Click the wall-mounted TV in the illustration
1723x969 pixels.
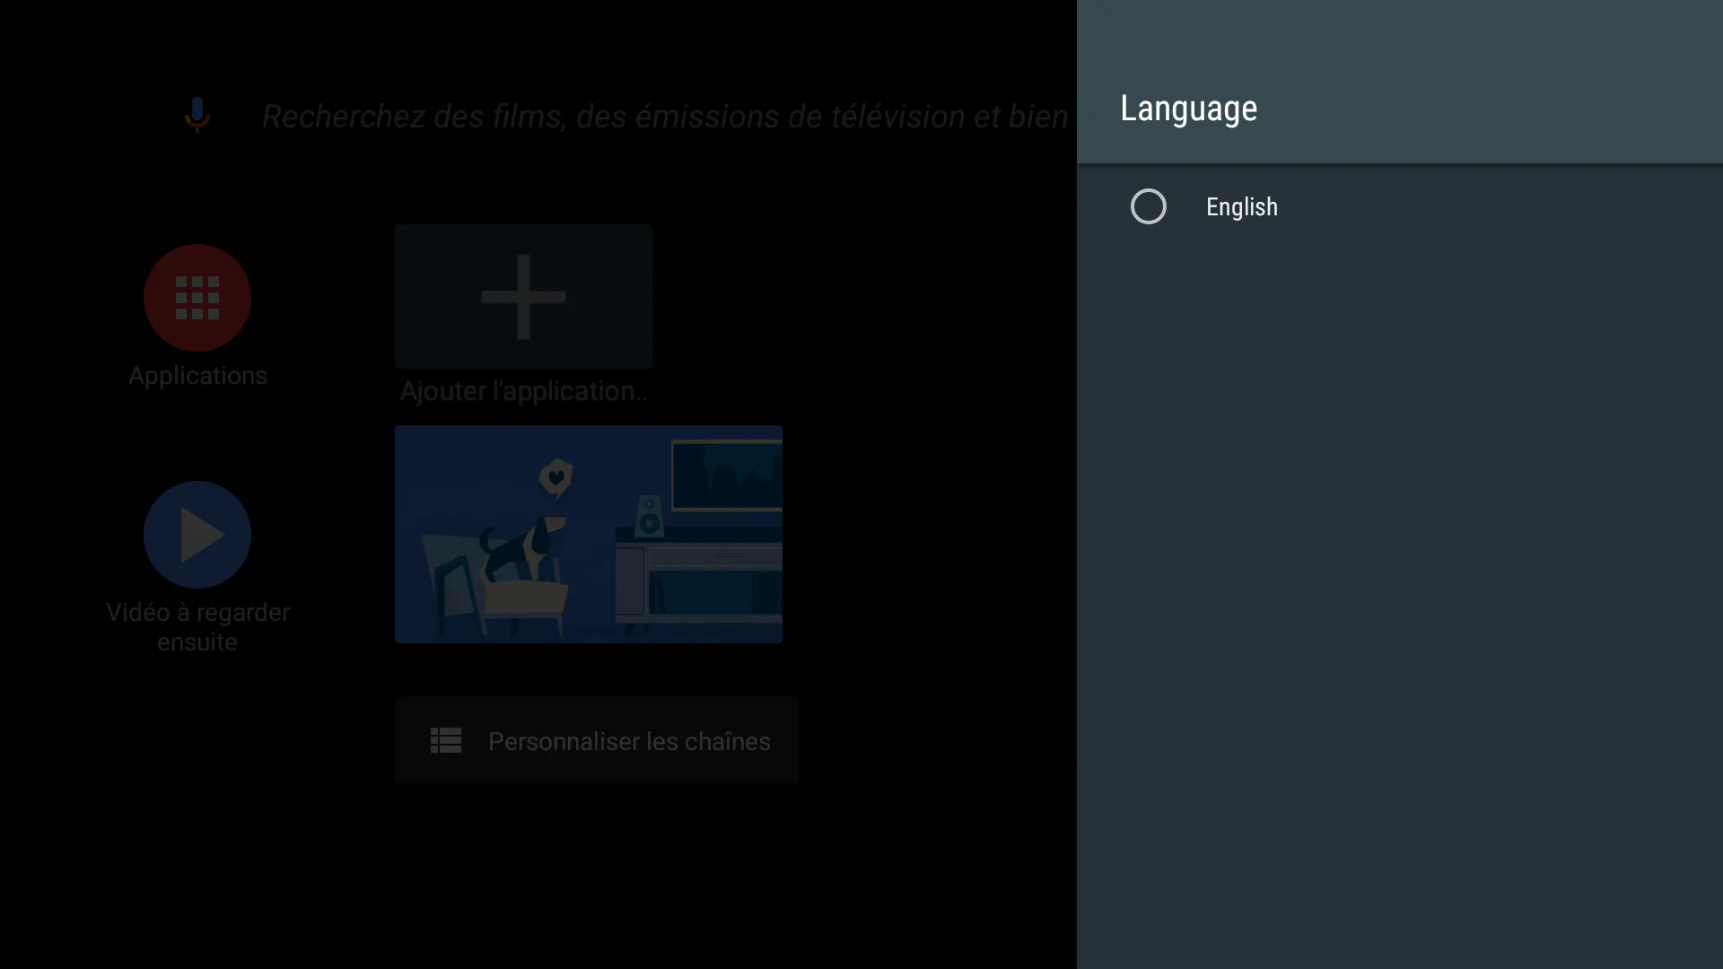[727, 476]
